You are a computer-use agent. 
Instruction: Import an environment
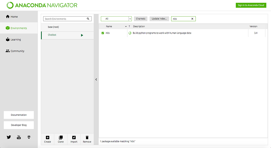pyautogui.click(x=74, y=139)
